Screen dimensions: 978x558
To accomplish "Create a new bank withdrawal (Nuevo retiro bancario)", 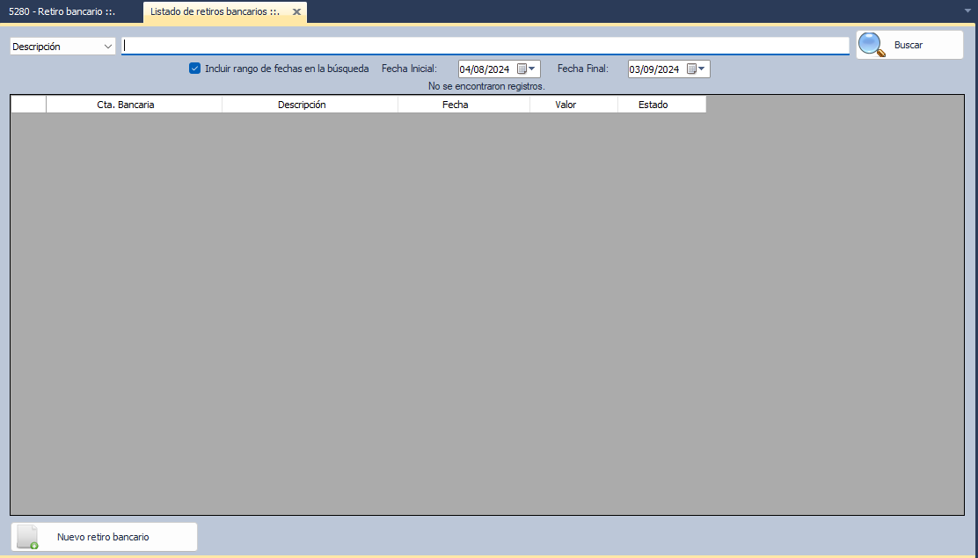I will point(104,537).
